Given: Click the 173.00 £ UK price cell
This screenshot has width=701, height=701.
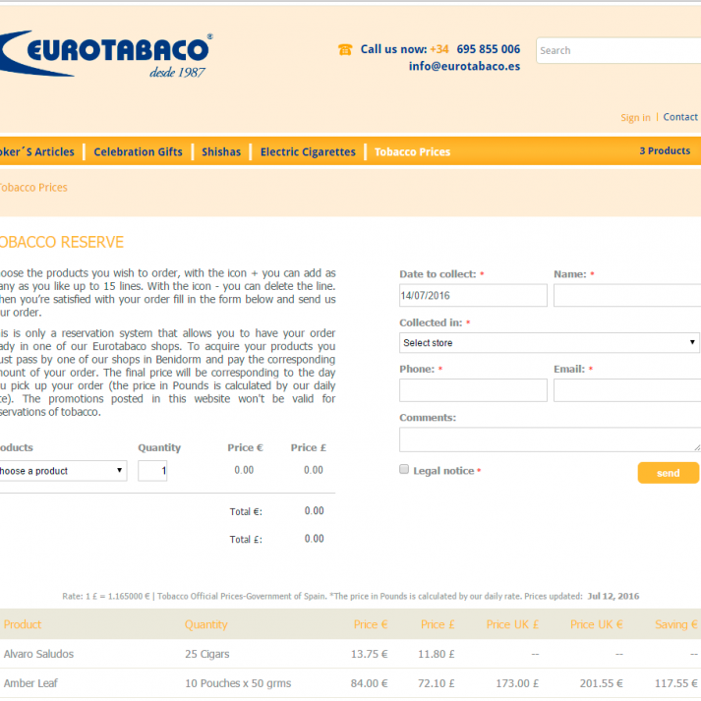Looking at the screenshot, I should pos(517,683).
